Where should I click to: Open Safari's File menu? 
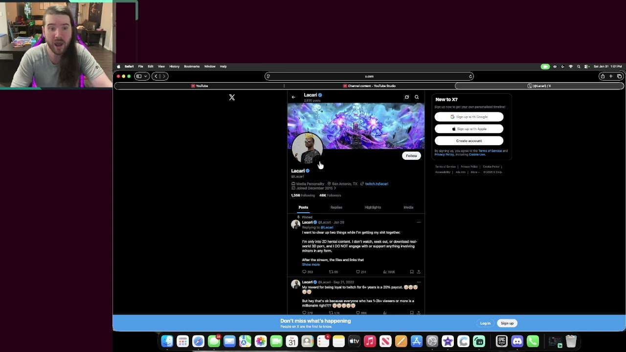coord(140,66)
